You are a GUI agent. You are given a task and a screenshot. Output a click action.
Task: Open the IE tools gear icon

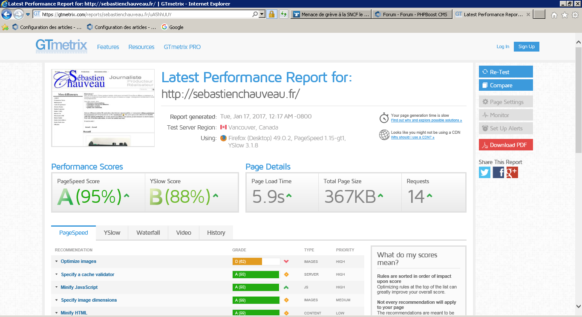[x=575, y=15]
